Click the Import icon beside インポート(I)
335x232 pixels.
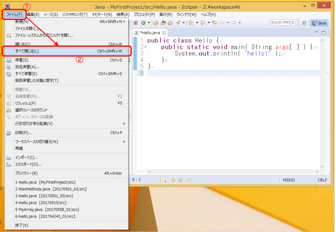(x=9, y=158)
